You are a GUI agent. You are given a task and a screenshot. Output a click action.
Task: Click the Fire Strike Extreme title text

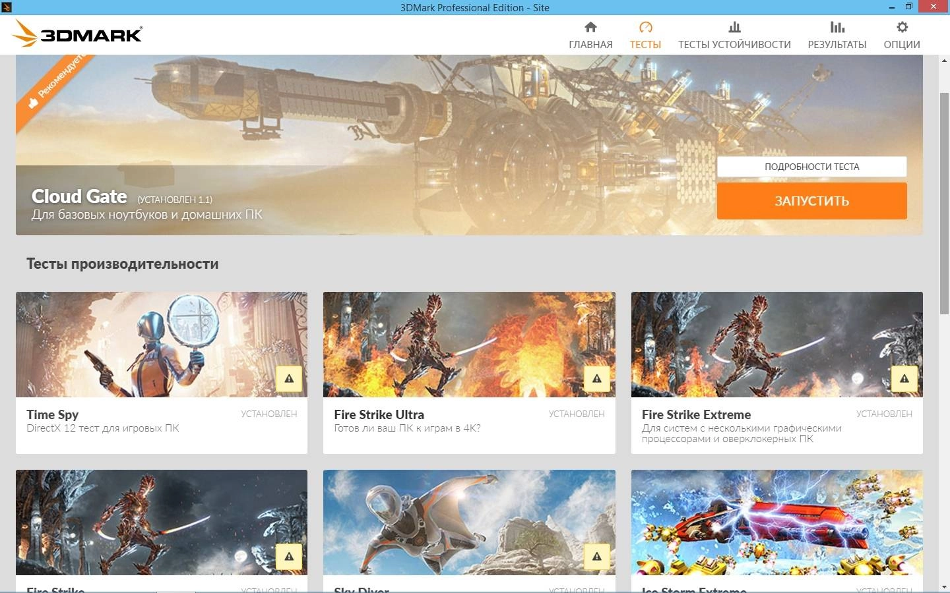point(696,414)
